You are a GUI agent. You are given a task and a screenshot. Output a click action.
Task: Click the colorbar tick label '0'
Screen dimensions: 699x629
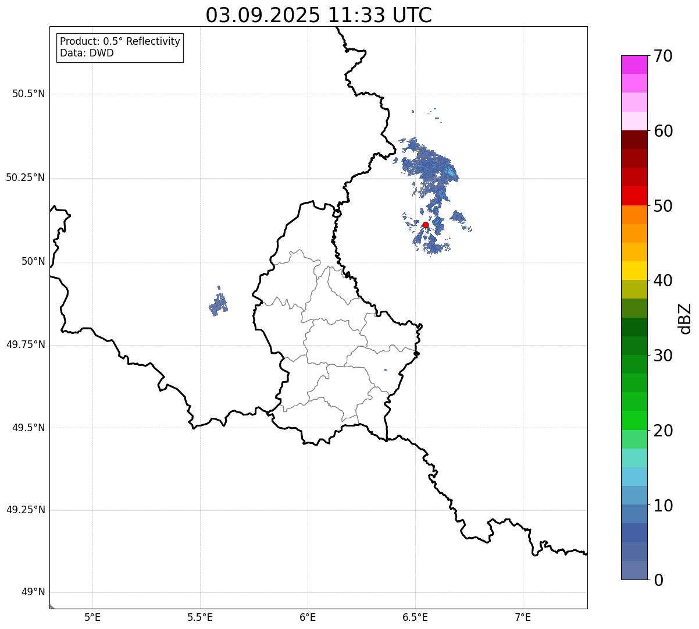click(658, 580)
